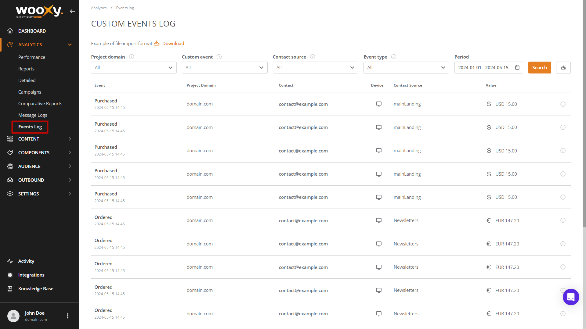The width and height of the screenshot is (586, 329).
Task: Click the info icon on first Purchased row
Action: point(563,104)
